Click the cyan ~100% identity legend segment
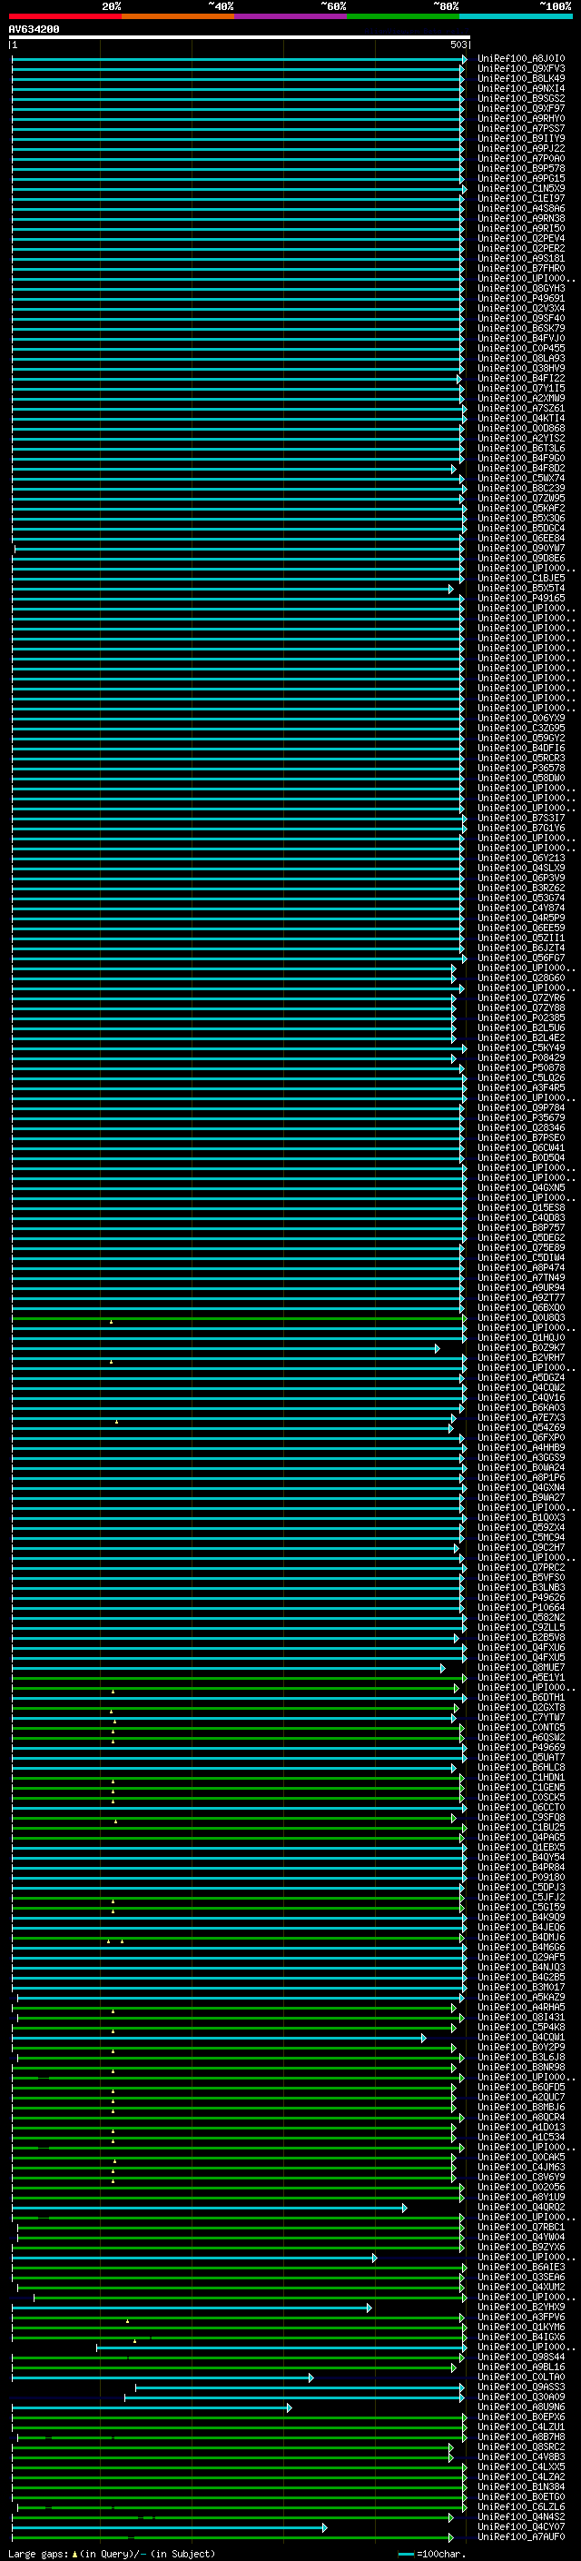This screenshot has width=581, height=2561. (516, 16)
